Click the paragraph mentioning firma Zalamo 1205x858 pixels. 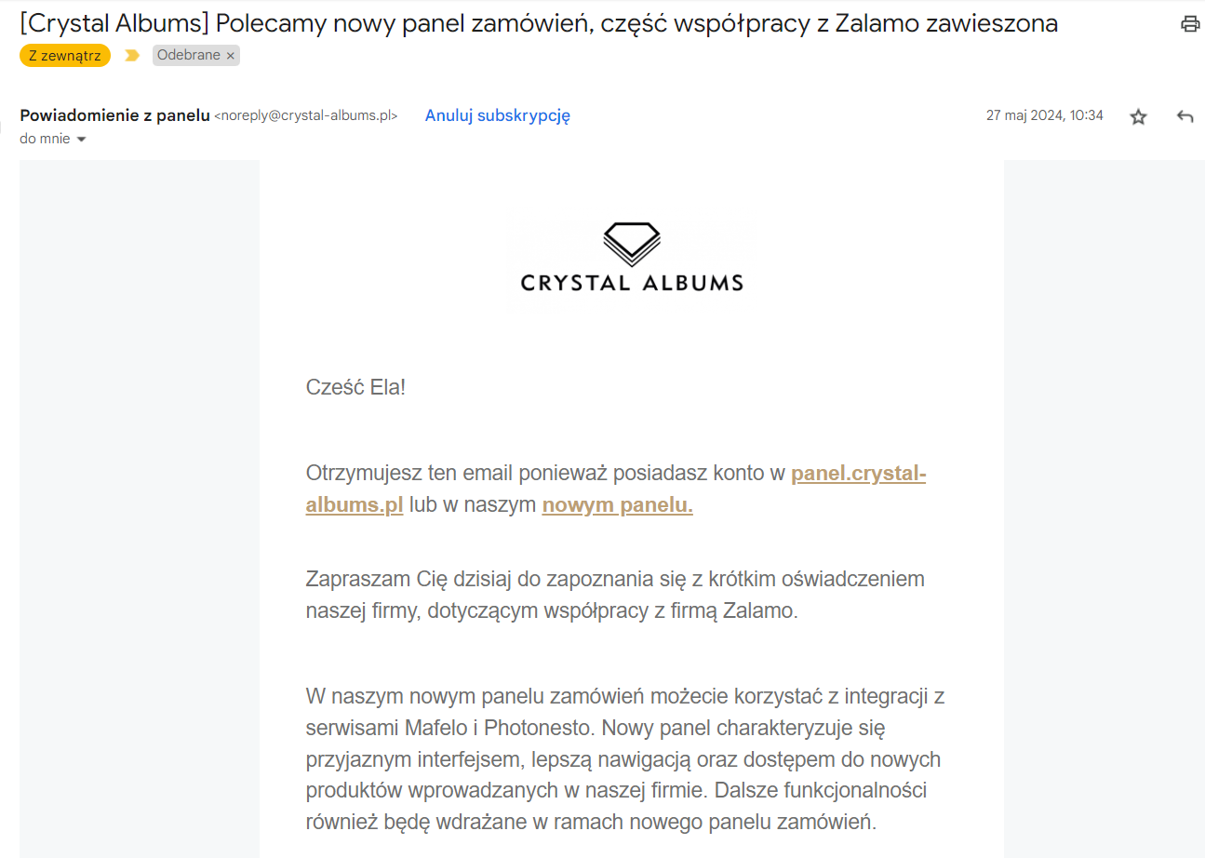[614, 596]
